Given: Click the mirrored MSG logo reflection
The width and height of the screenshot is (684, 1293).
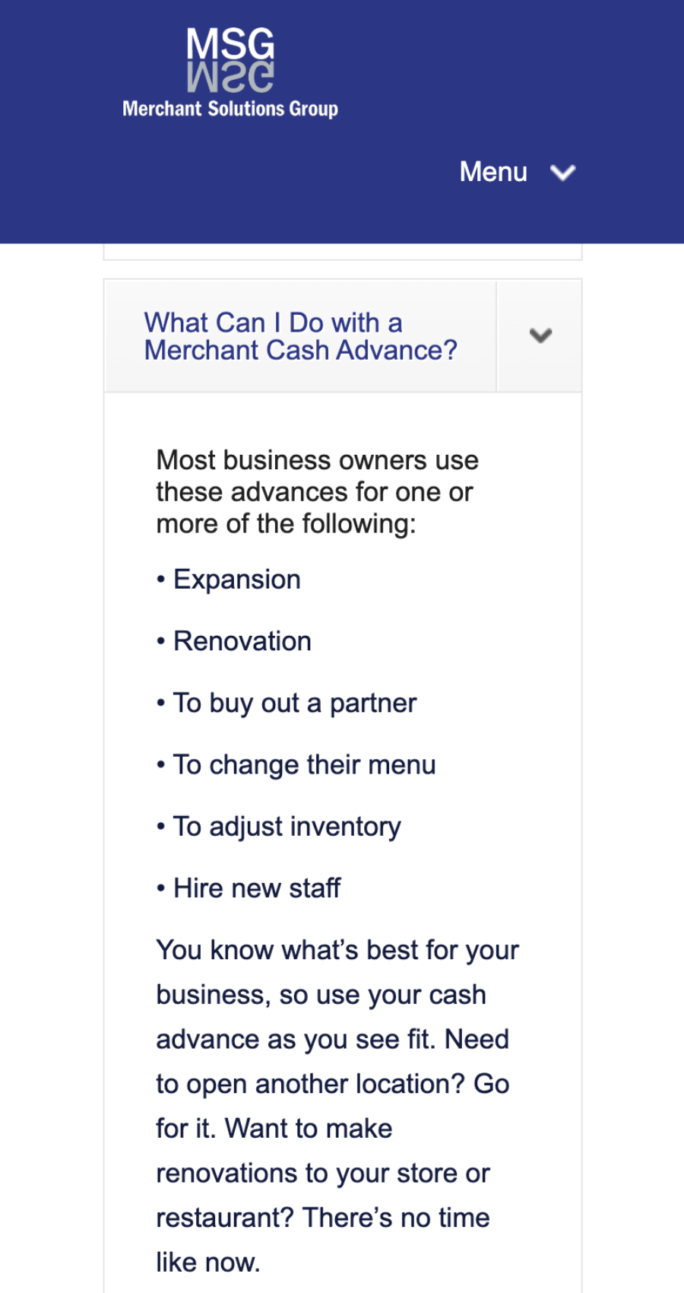Looking at the screenshot, I should [230, 78].
